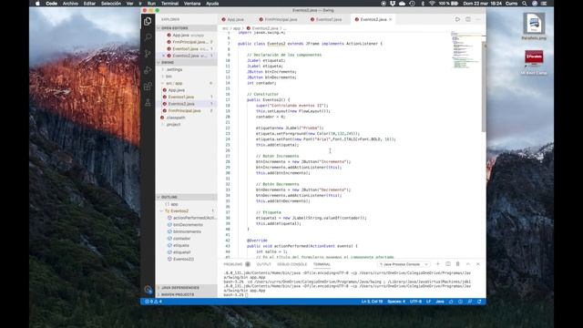Open the Extensions view

[x=148, y=87]
